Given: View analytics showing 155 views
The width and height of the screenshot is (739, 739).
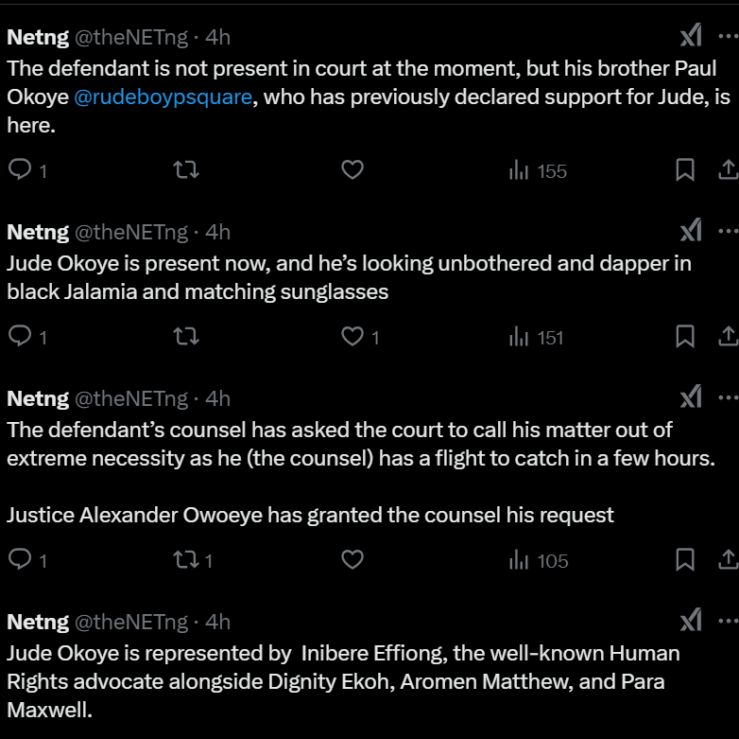Looking at the screenshot, I should click(538, 171).
